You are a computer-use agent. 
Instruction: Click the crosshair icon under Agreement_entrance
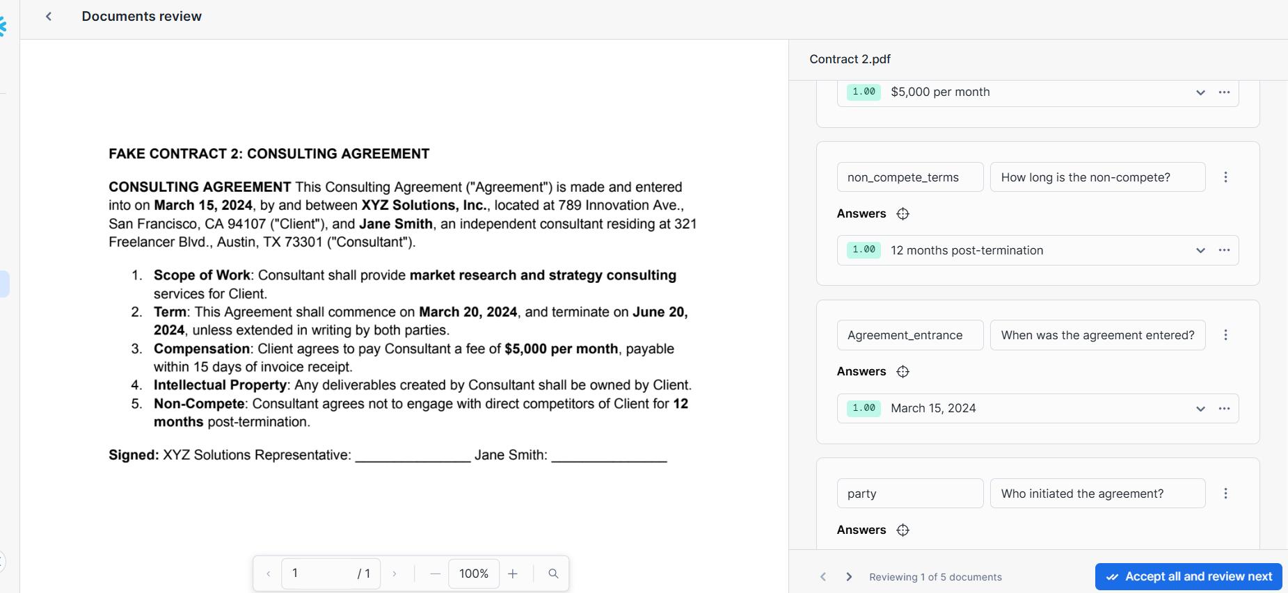[x=903, y=372]
